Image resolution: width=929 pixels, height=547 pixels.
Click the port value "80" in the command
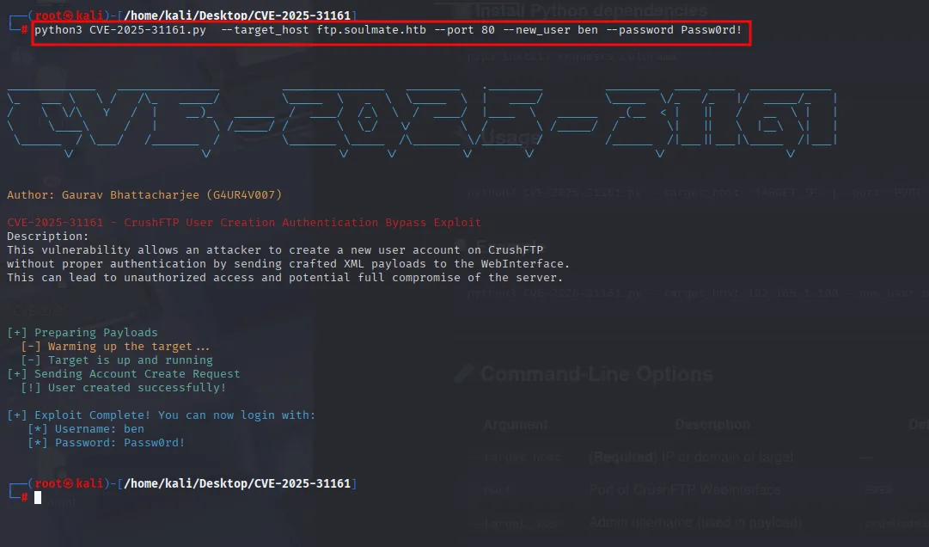[x=488, y=29]
